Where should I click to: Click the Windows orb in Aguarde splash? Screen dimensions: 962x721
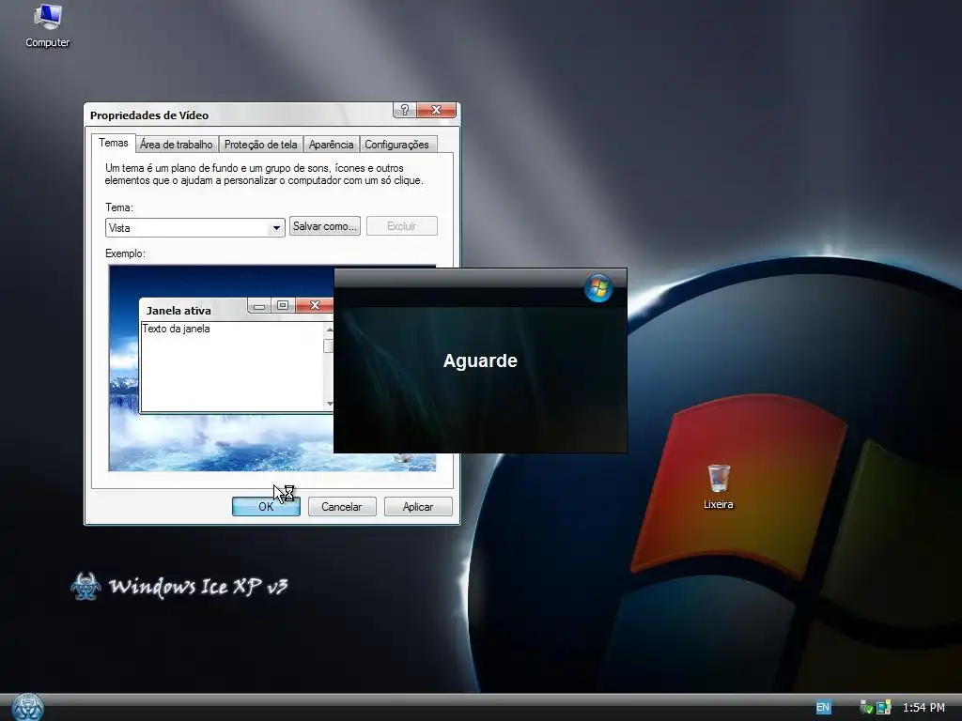[598, 288]
